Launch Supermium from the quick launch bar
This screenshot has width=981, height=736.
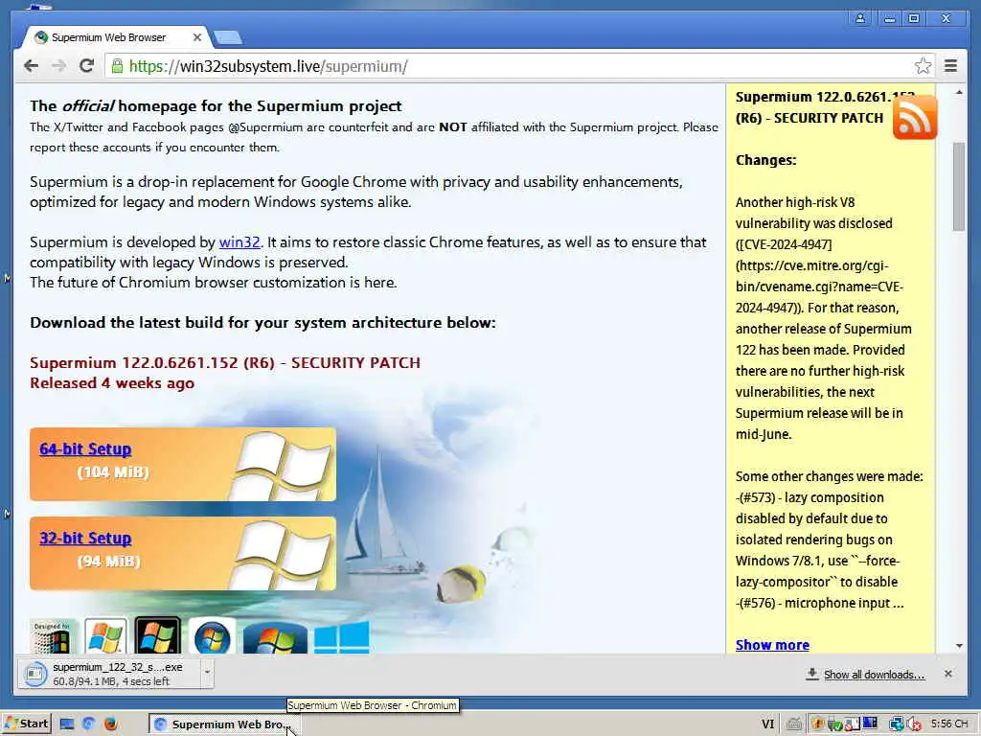point(88,724)
